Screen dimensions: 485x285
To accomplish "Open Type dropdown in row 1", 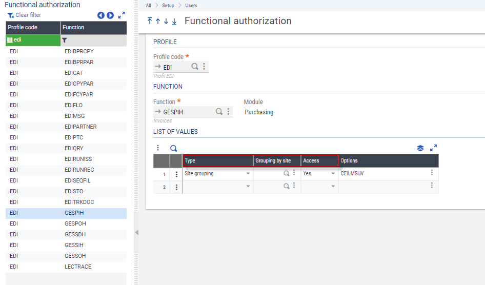I will [248, 174].
